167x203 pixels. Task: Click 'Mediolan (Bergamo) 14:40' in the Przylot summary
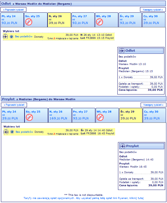(x=136, y=159)
